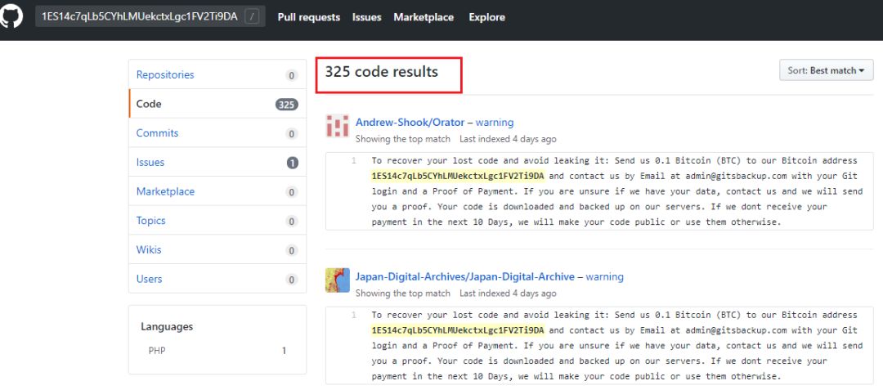883x390 pixels.
Task: Click 'Showing the top match' under Japan-Digital-Archive
Action: pos(402,294)
